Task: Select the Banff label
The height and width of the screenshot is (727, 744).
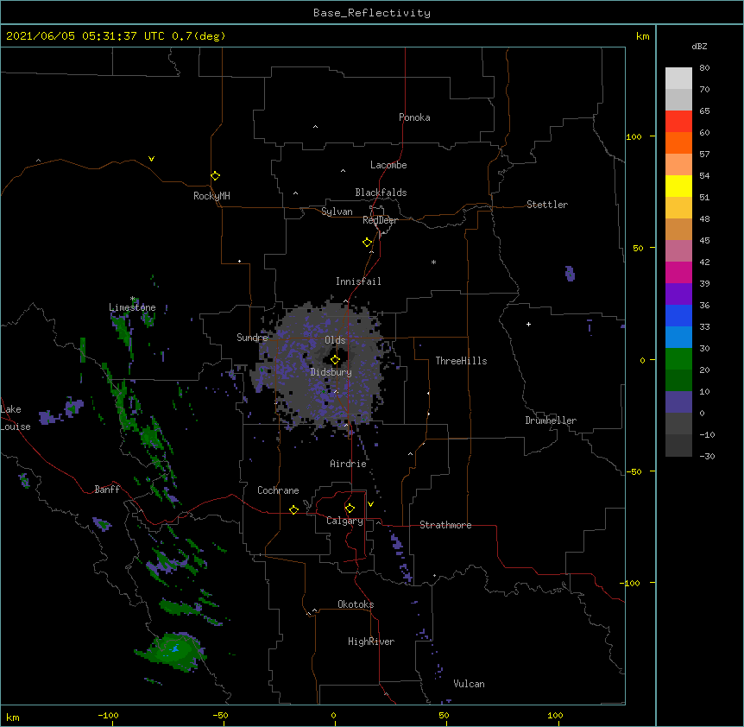Action: pyautogui.click(x=107, y=490)
